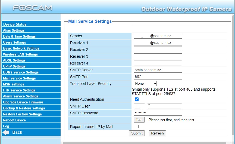Viewport: 235px width, 144px height.
Task: Open DDNS Service Settings page
Action: click(21, 72)
